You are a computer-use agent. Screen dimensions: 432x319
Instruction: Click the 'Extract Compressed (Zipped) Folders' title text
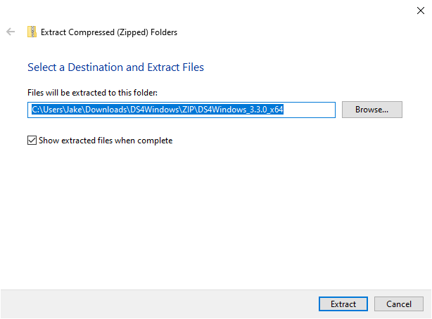[x=109, y=32]
